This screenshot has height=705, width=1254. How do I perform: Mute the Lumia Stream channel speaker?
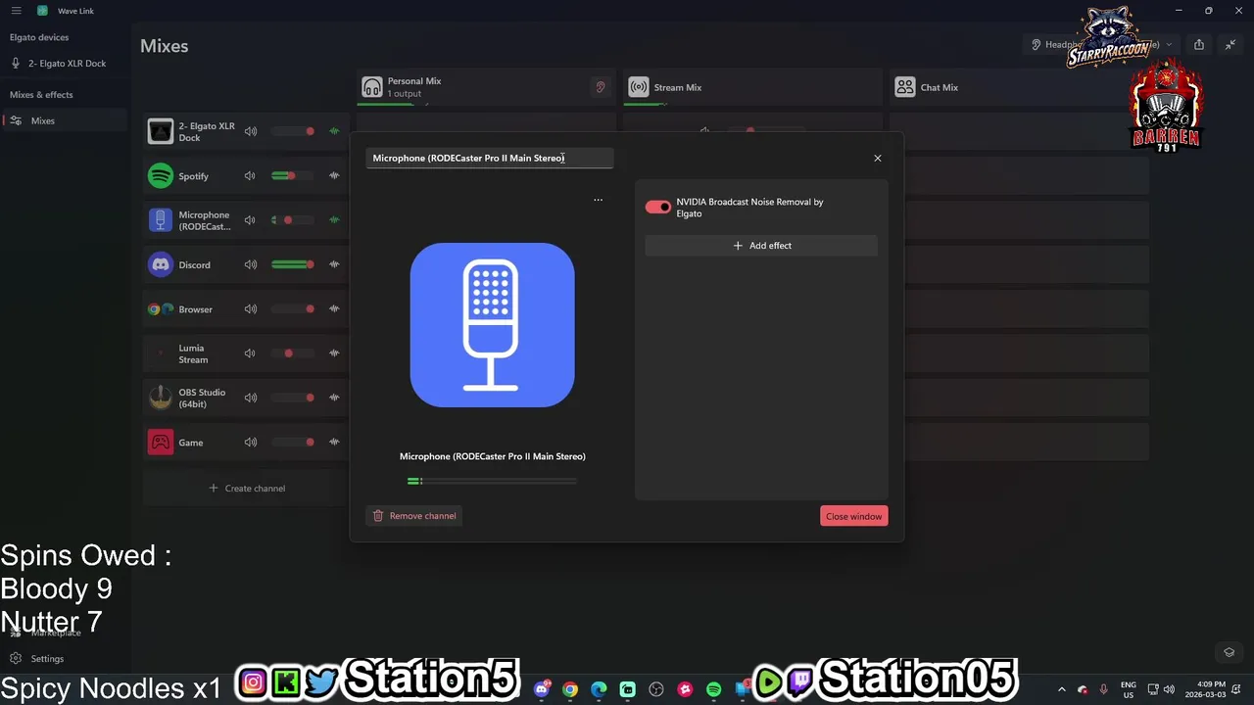coord(251,353)
